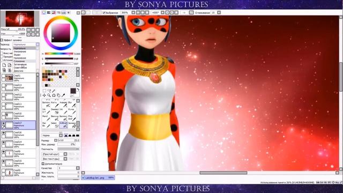This screenshot has height=193, width=343.
Task: Choose Умножение blending mode from list
Action: coord(20,51)
